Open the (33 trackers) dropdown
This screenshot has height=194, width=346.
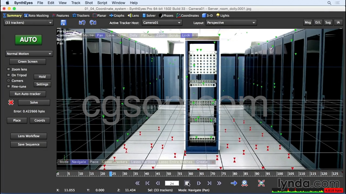28,23
